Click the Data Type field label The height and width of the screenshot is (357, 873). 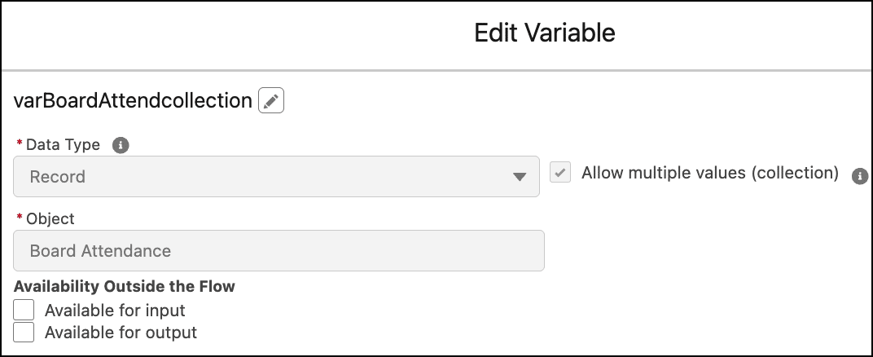tap(63, 145)
